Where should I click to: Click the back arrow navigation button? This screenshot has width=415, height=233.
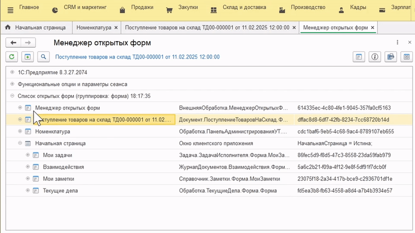click(13, 42)
